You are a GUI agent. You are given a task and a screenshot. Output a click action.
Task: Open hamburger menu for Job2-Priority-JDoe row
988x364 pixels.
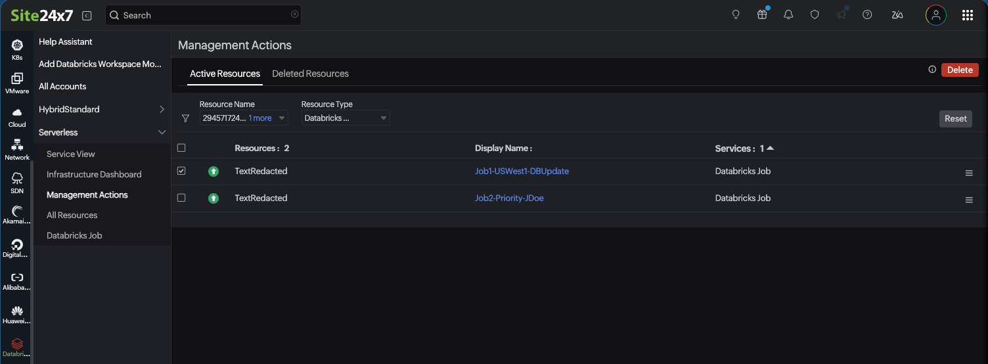969,200
